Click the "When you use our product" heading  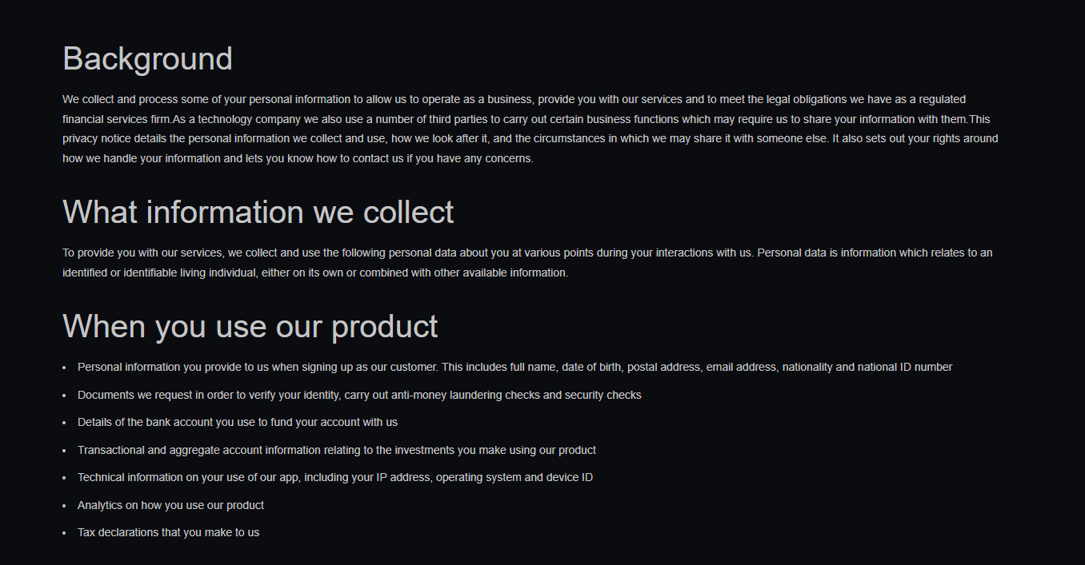pyautogui.click(x=250, y=327)
